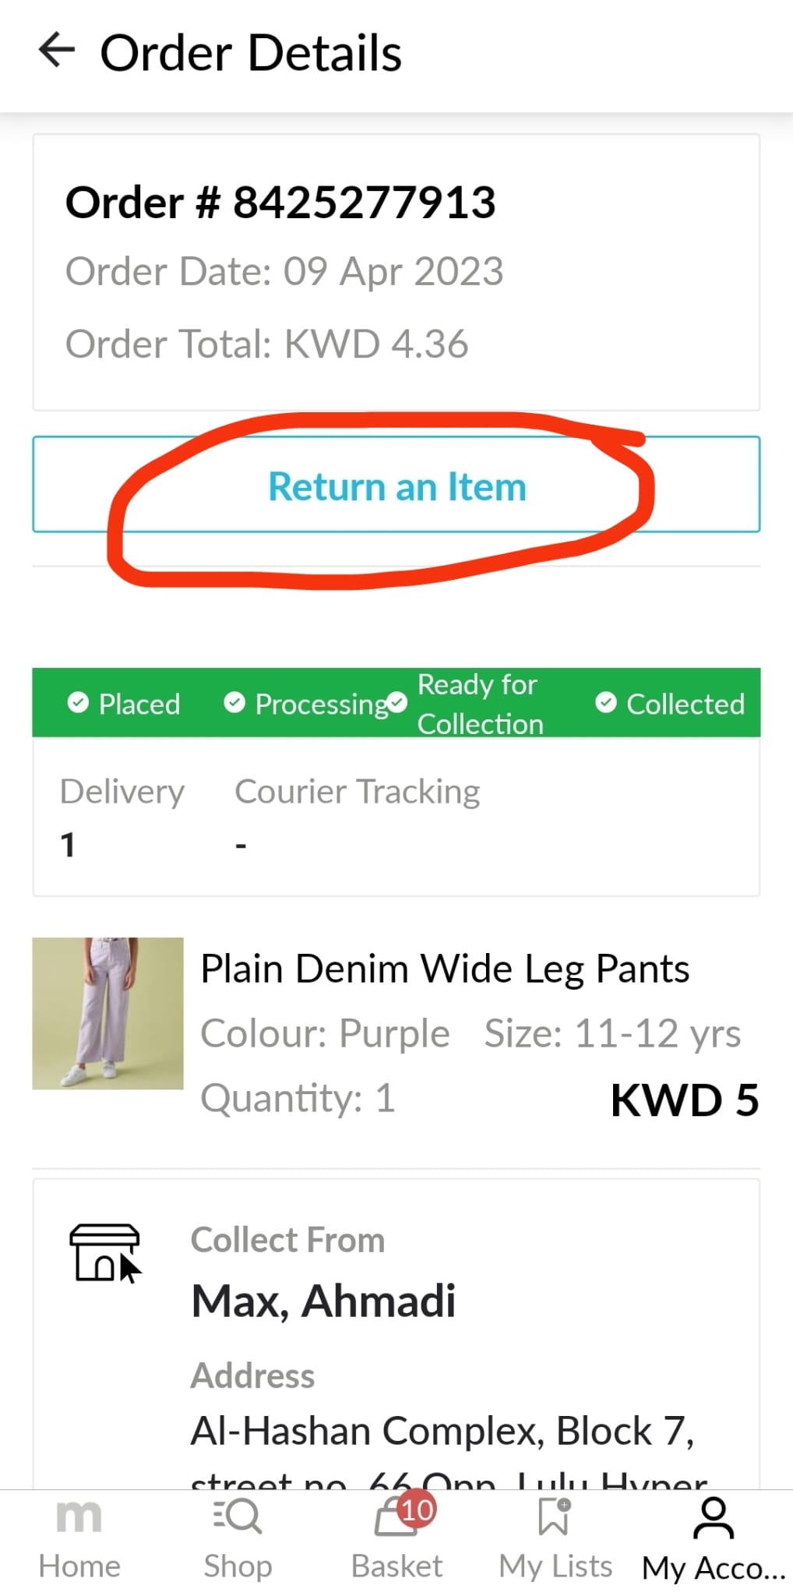Tap the Shop label in bottom navigation
The image size is (793, 1596).
[x=238, y=1566]
